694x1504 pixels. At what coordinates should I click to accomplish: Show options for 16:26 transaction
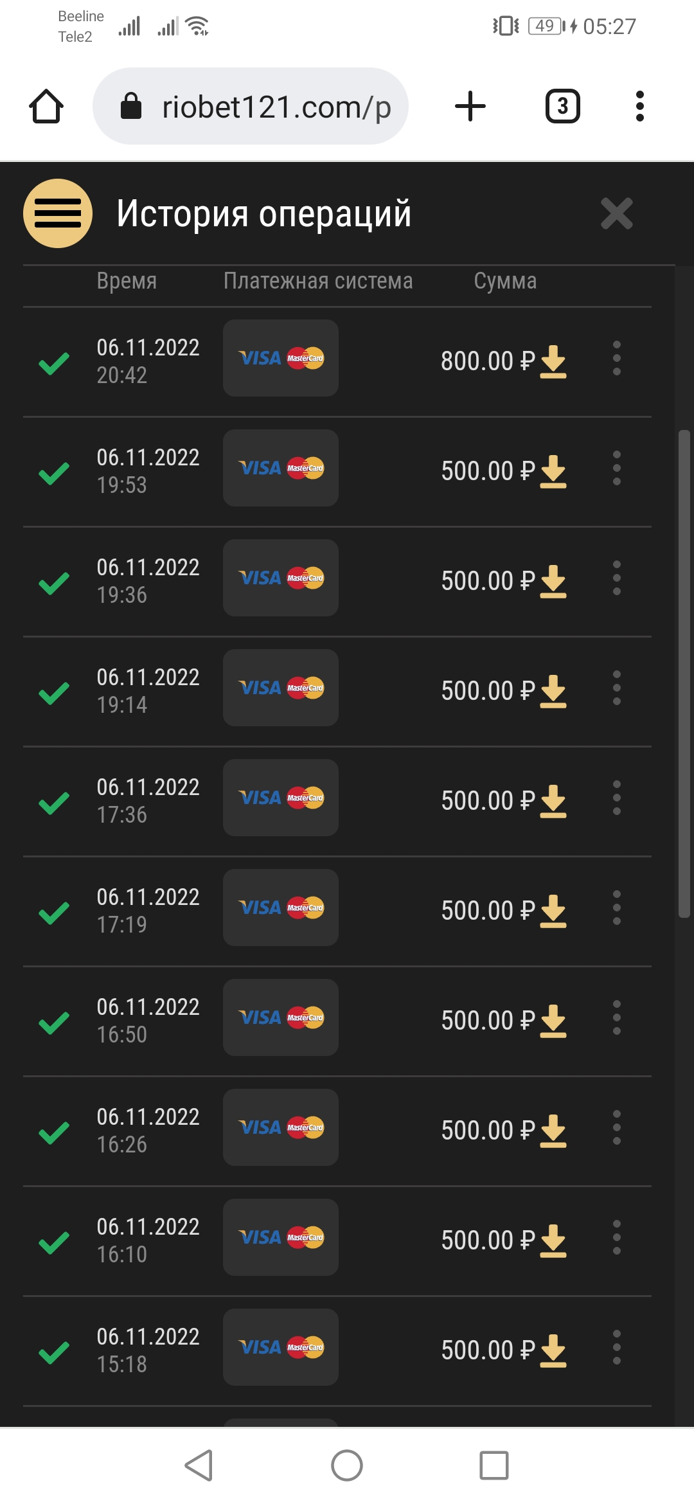(x=617, y=1127)
